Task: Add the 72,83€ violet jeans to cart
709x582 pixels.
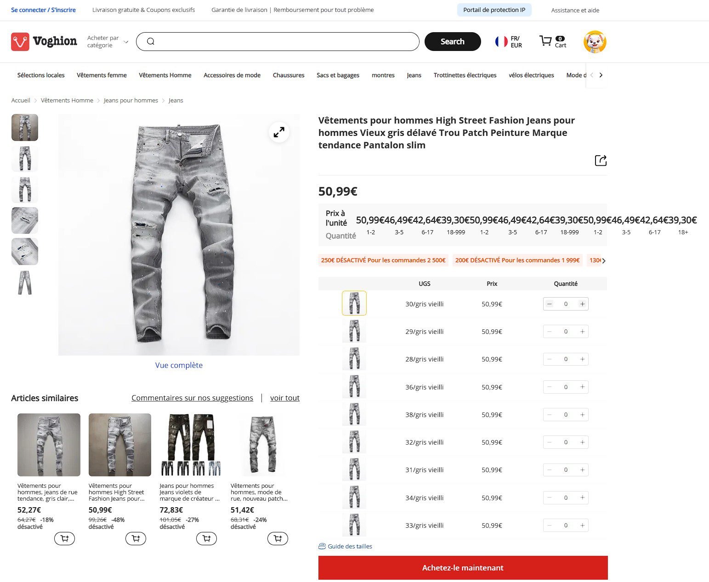Action: pyautogui.click(x=206, y=539)
